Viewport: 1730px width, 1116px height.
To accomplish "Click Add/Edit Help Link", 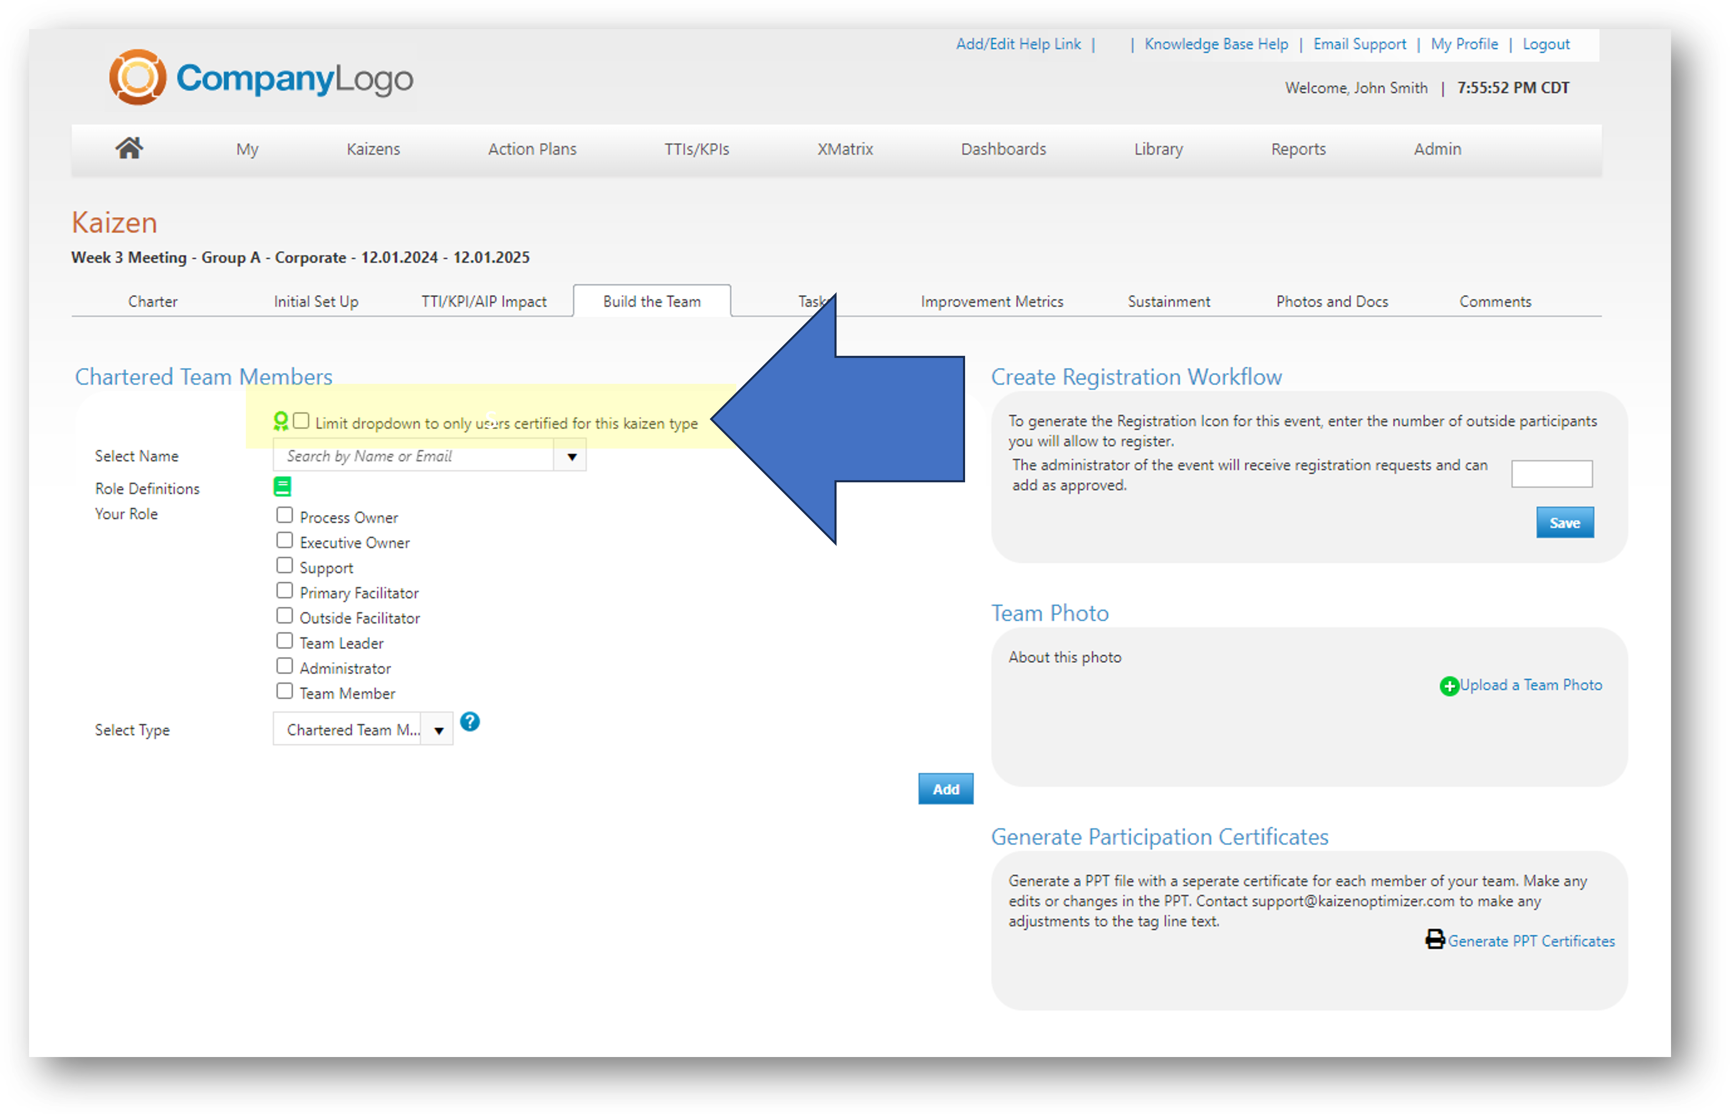I will (x=1018, y=44).
